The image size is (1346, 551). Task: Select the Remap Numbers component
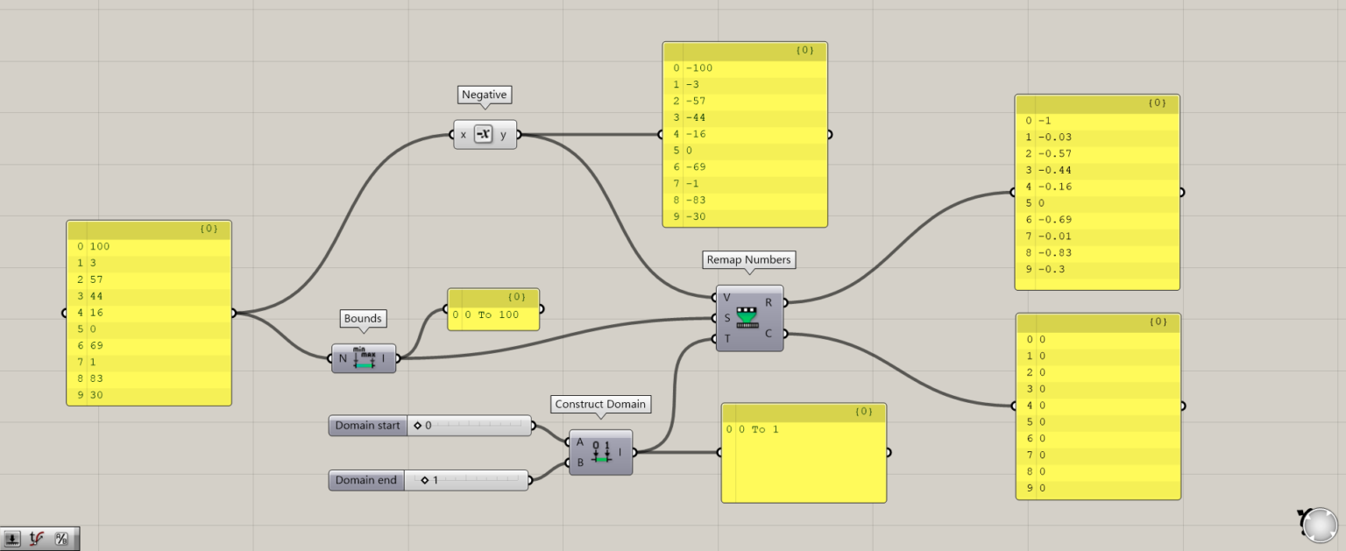pos(749,319)
